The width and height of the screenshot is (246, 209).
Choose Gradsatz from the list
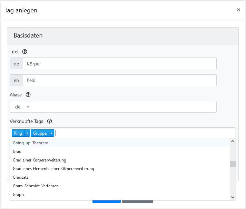21,177
